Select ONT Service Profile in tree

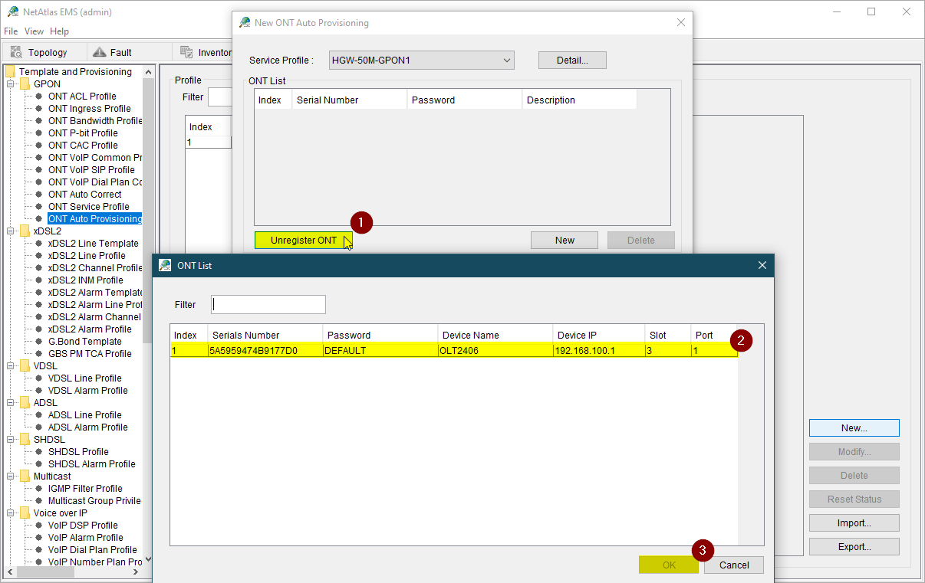[88, 207]
